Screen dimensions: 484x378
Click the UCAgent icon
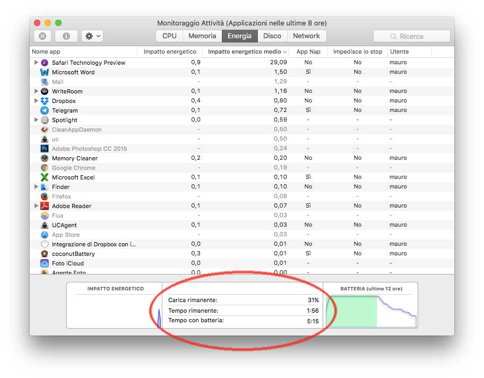pyautogui.click(x=45, y=225)
